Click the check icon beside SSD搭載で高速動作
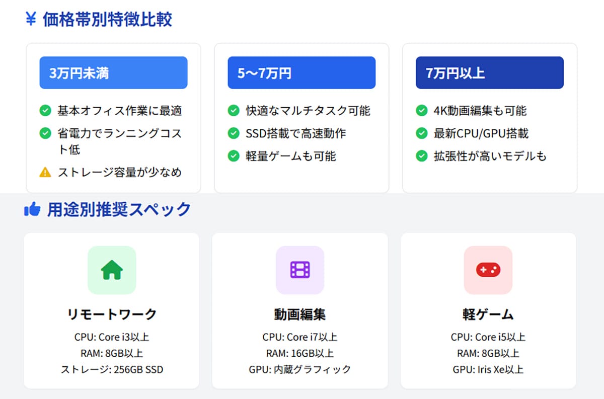Screen dimensions: 604x399 pos(234,133)
